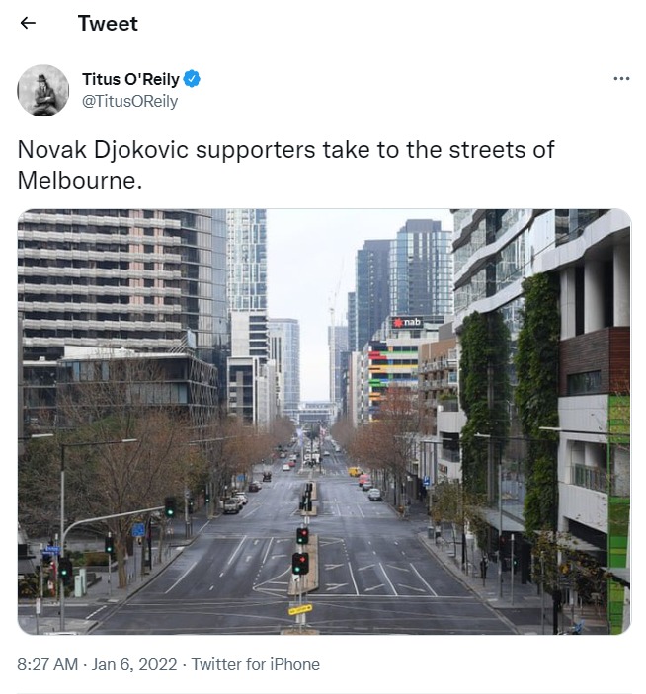
Task: Click the Tweet page heading
Action: pos(108,23)
